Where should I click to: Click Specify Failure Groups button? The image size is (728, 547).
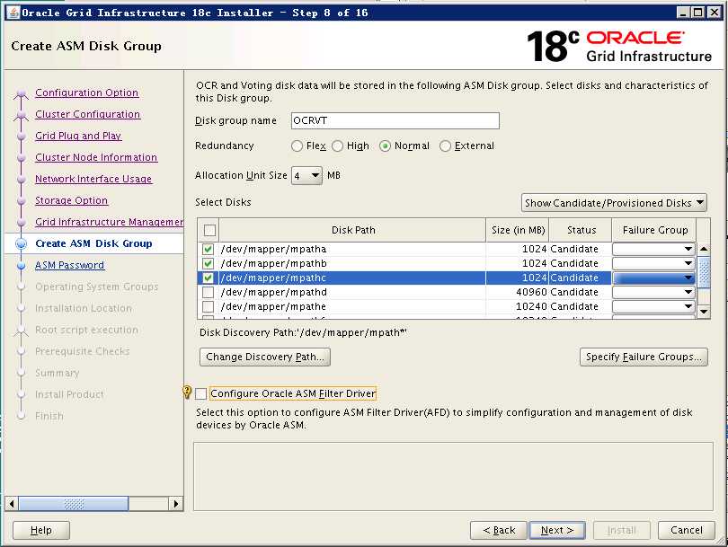coord(644,357)
